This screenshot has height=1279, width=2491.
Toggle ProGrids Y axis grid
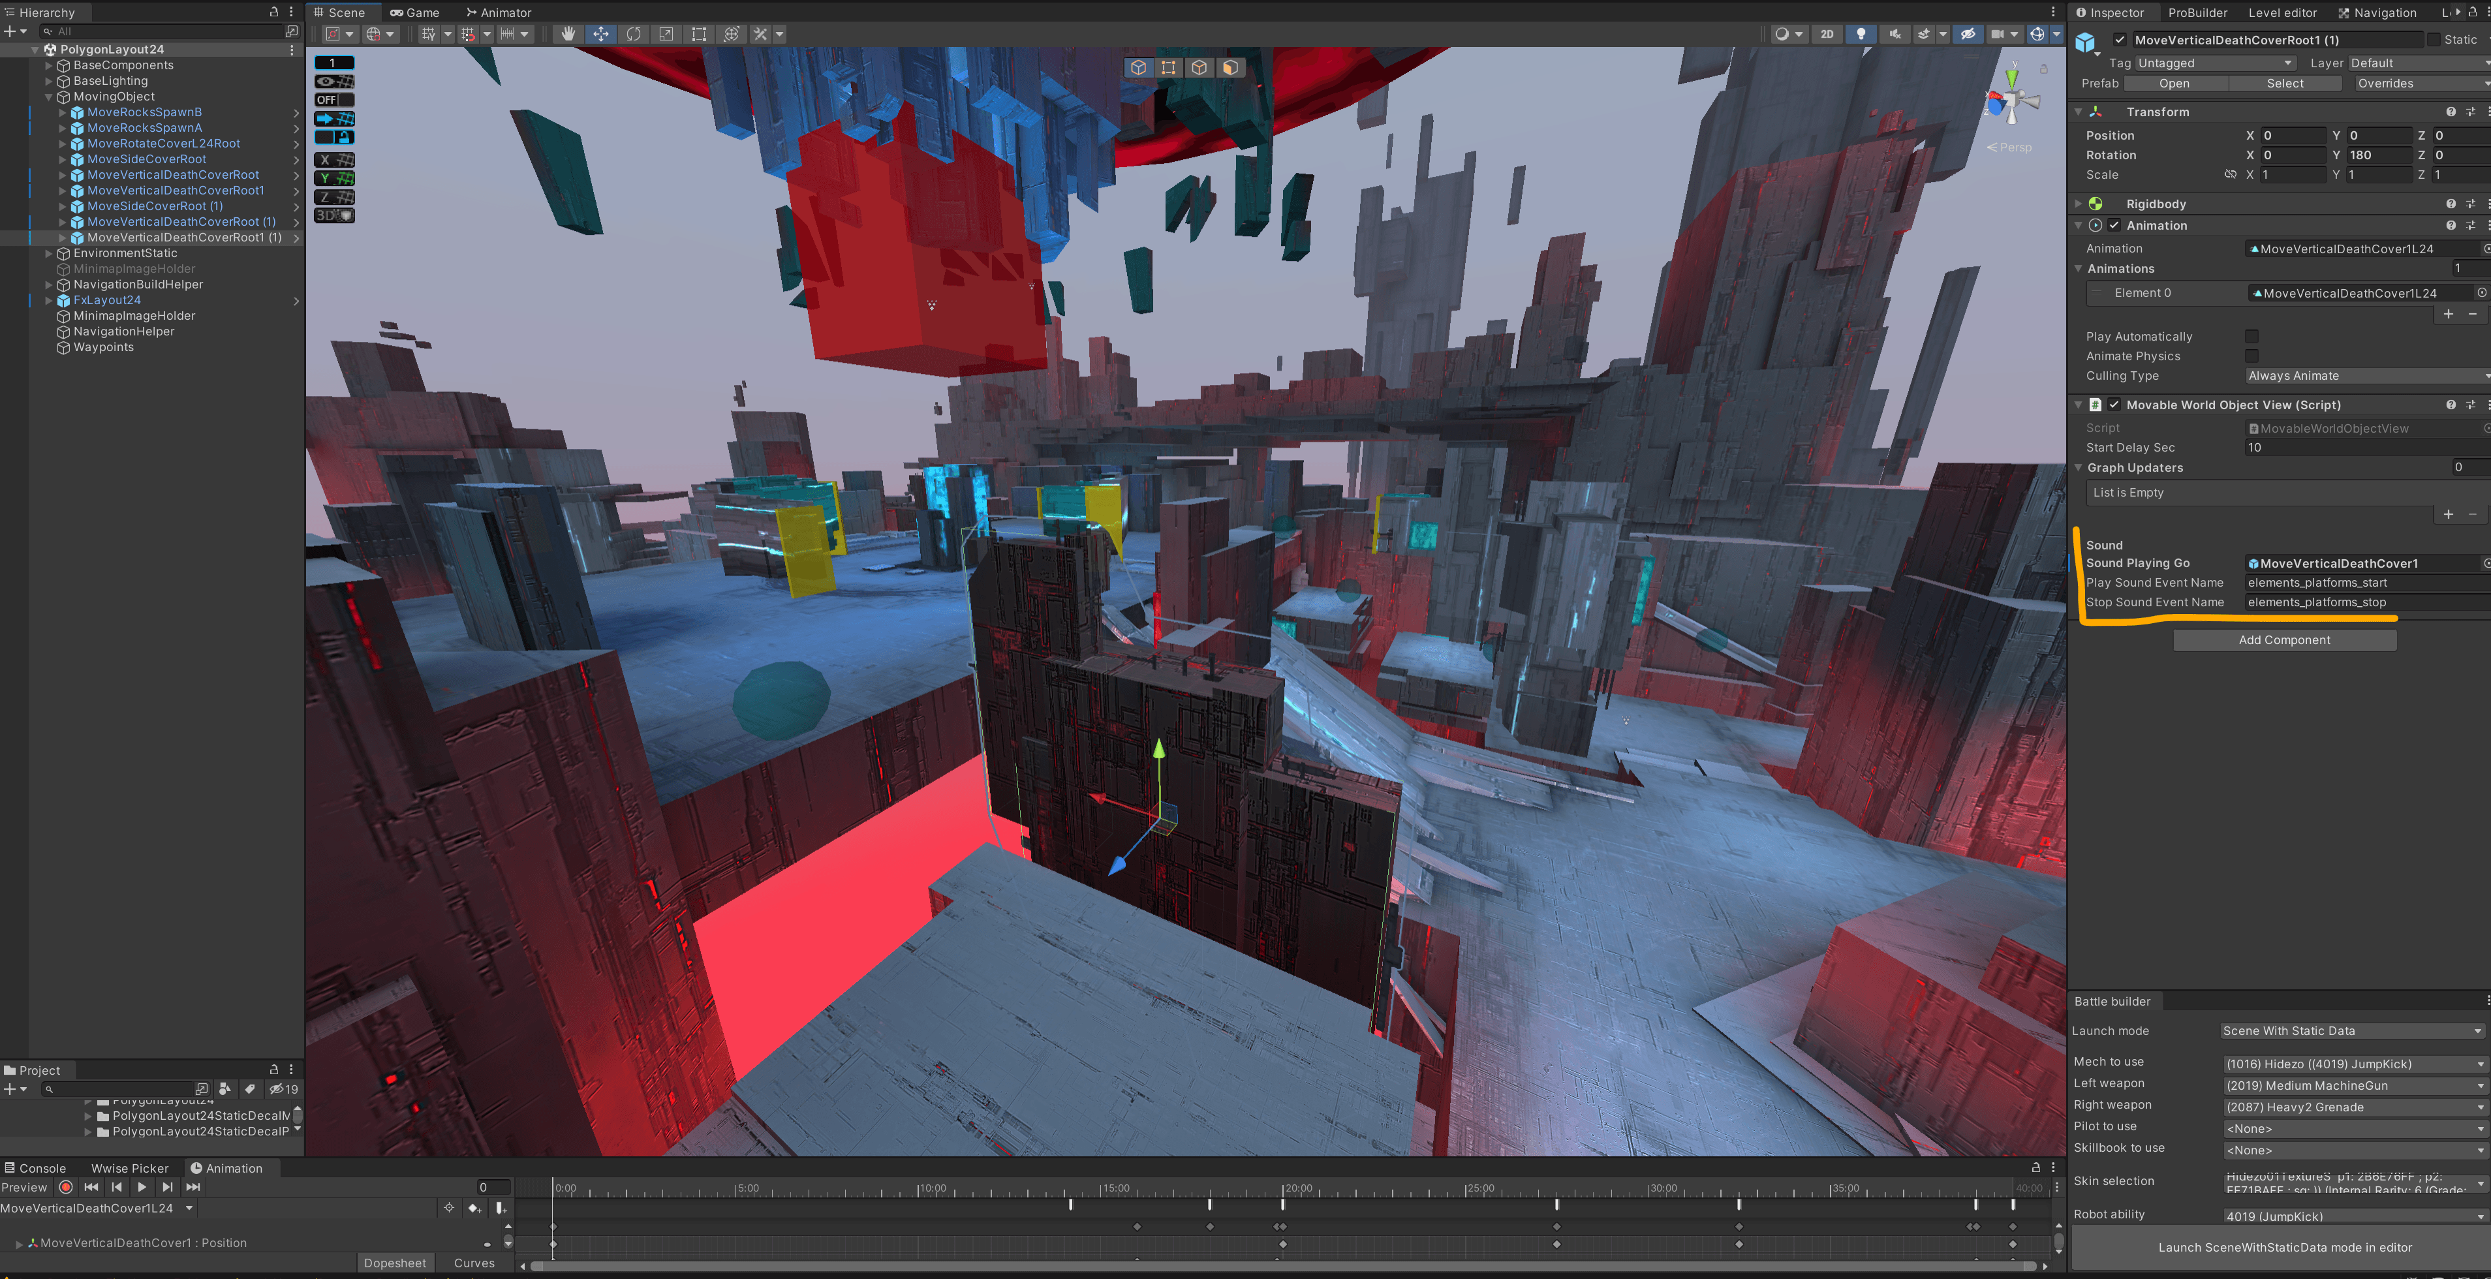pos(335,178)
